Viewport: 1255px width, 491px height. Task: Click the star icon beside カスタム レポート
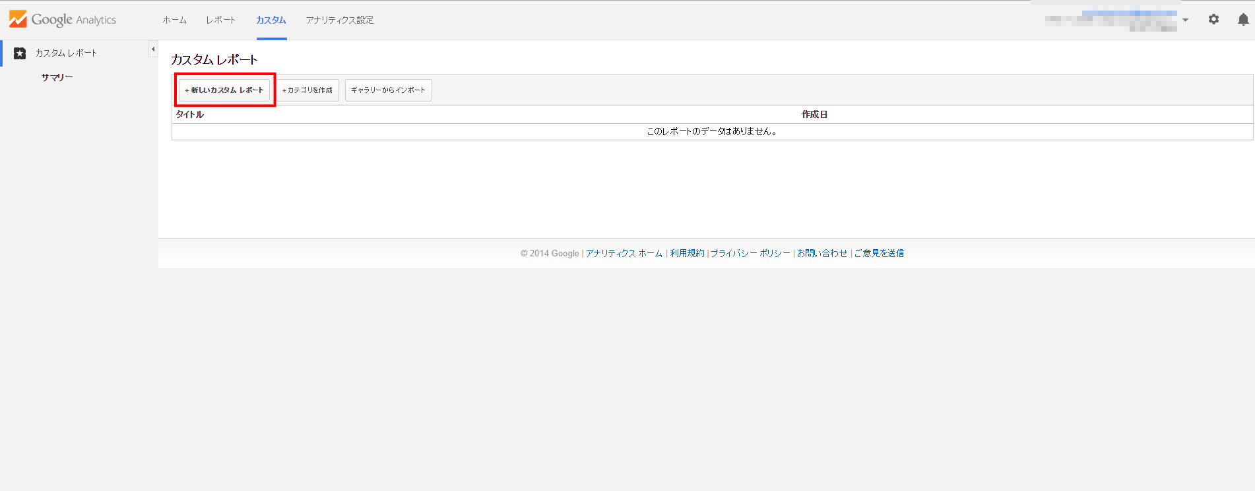point(20,53)
